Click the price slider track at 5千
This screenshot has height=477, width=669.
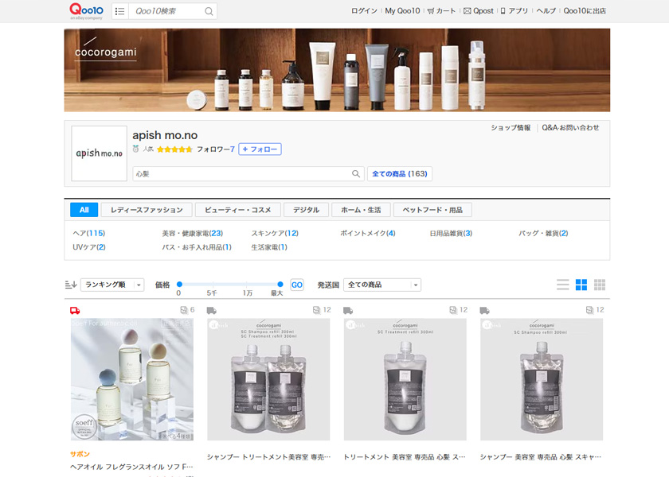tap(213, 284)
